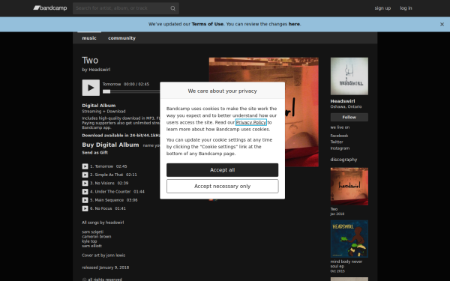Screen dimensions: 450x281
Task: Play track 4 Under The Counter
Action: click(x=85, y=192)
